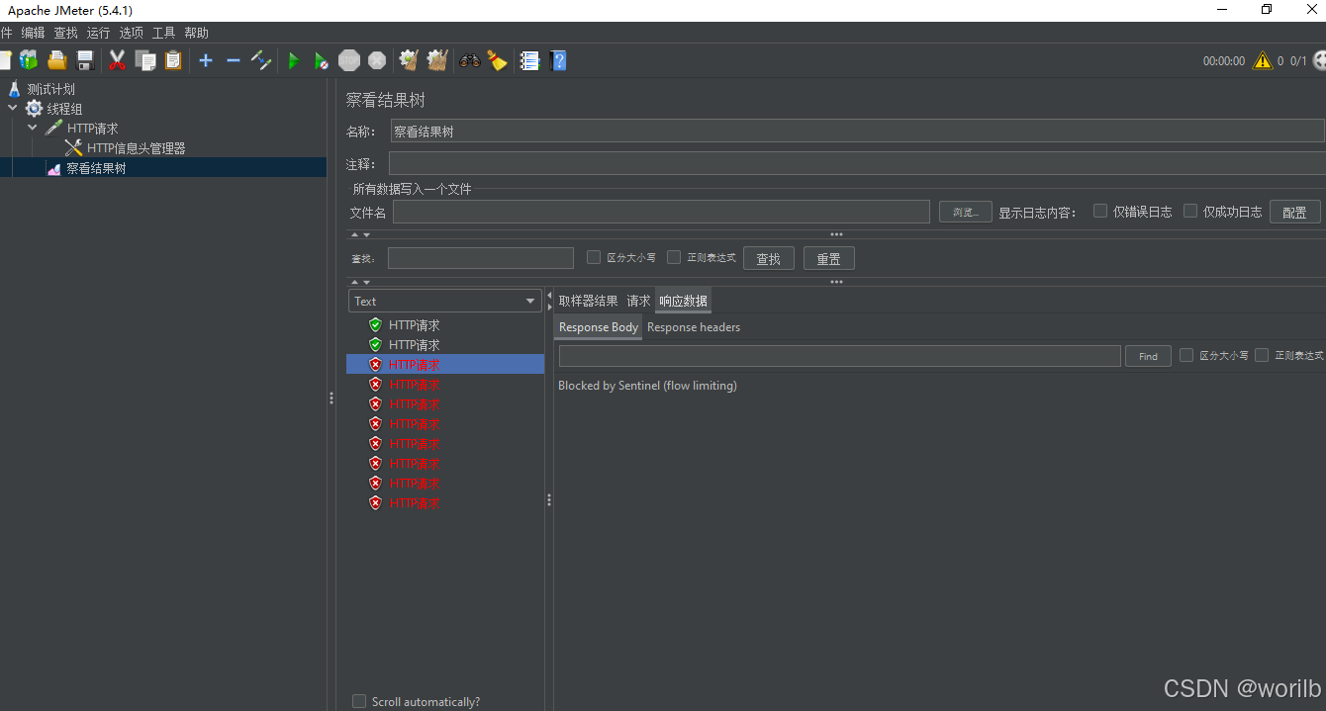Open the 帮助 menu
This screenshot has width=1326, height=711.
click(196, 33)
